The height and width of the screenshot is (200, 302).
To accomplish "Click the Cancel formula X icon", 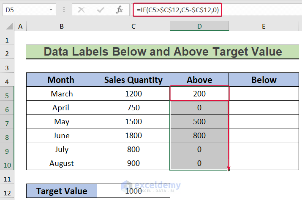I will (x=82, y=9).
